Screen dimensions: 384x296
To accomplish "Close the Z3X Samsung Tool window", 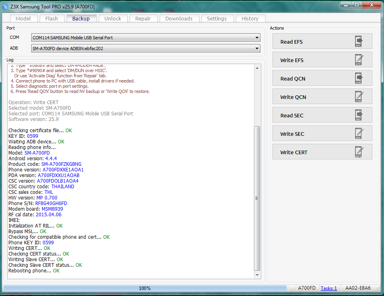I will [x=372, y=5].
